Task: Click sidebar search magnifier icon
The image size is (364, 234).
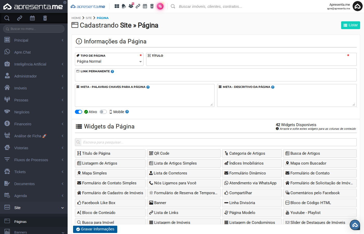Action: pyautogui.click(x=7, y=18)
